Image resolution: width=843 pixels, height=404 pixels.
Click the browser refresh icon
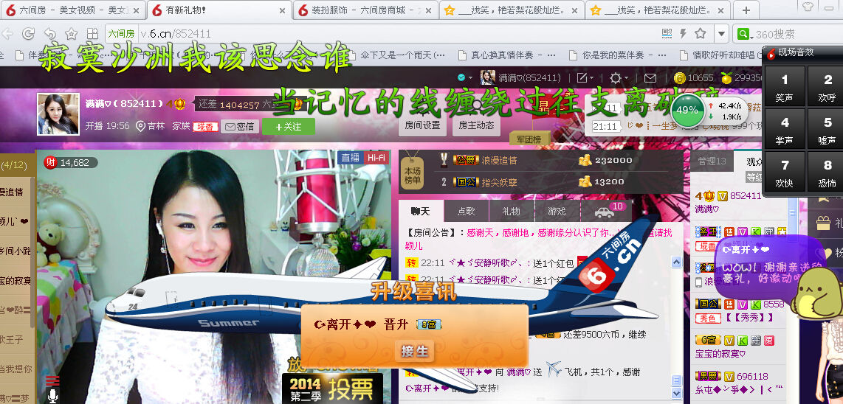[x=28, y=34]
